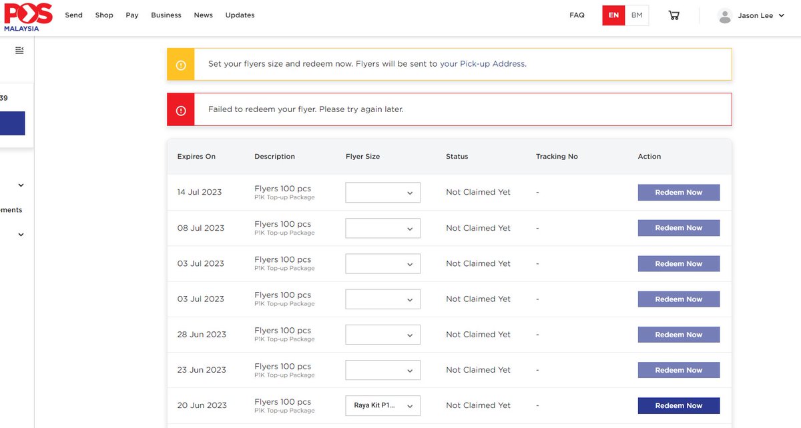Image resolution: width=801 pixels, height=428 pixels.
Task: Click the 'Failed to redeem your flyer' error message
Action: click(306, 109)
